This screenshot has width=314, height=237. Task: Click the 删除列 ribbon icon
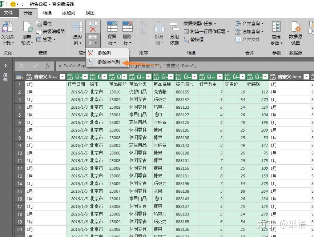point(93,27)
